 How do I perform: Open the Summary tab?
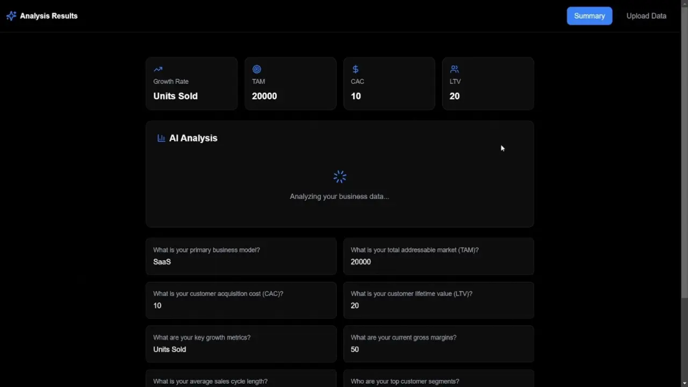click(589, 16)
